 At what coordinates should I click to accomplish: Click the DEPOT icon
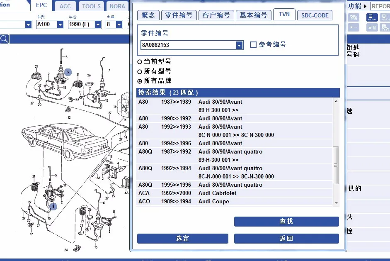tap(385, 17)
